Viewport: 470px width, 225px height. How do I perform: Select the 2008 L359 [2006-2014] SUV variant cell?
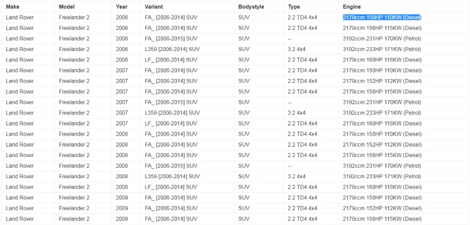(172, 177)
